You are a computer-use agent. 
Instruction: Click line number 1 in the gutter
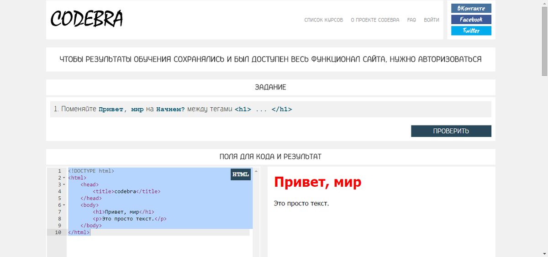59,171
